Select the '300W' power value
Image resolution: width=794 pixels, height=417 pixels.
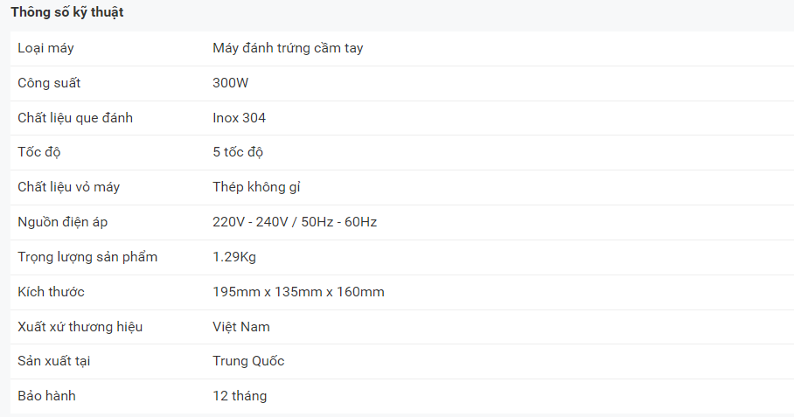pyautogui.click(x=232, y=83)
